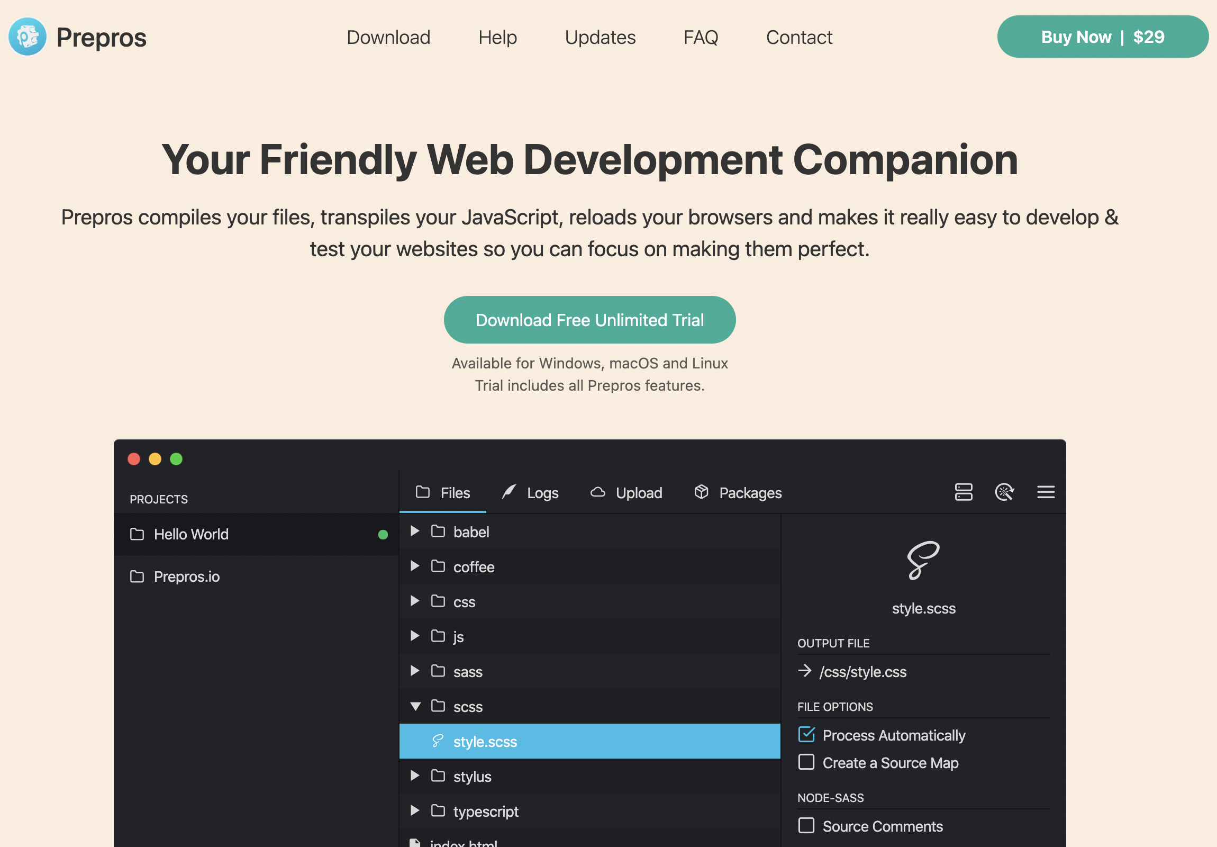Click the sass folder icon

coord(438,671)
